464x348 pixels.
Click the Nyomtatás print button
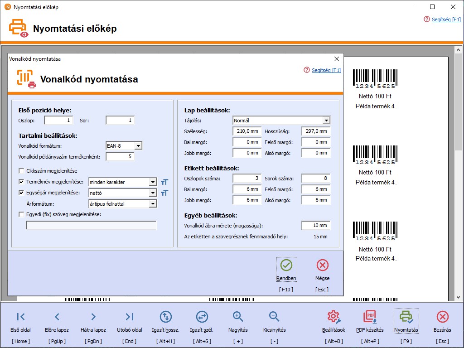406,317
